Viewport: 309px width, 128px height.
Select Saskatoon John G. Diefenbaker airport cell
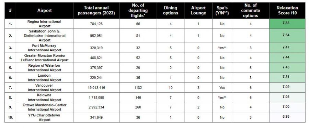coord(45,36)
